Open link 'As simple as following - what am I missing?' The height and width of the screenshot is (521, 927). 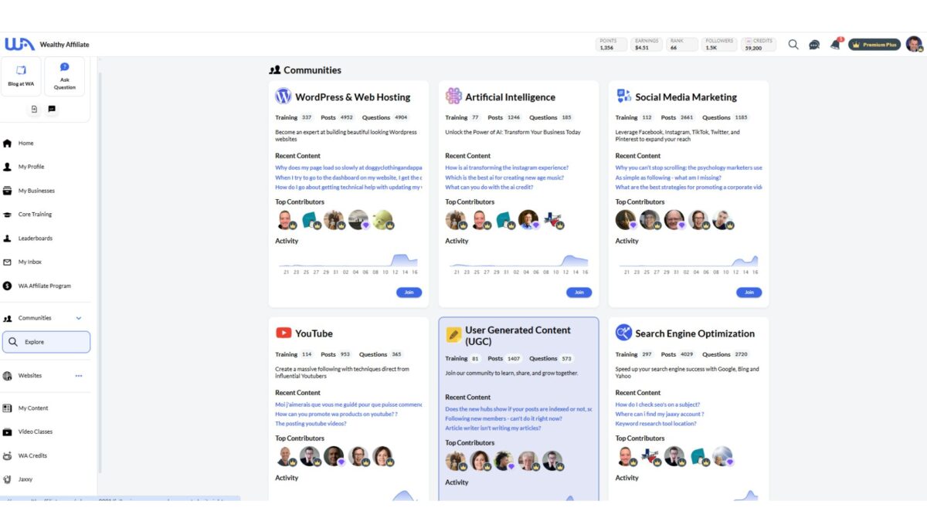(x=670, y=178)
